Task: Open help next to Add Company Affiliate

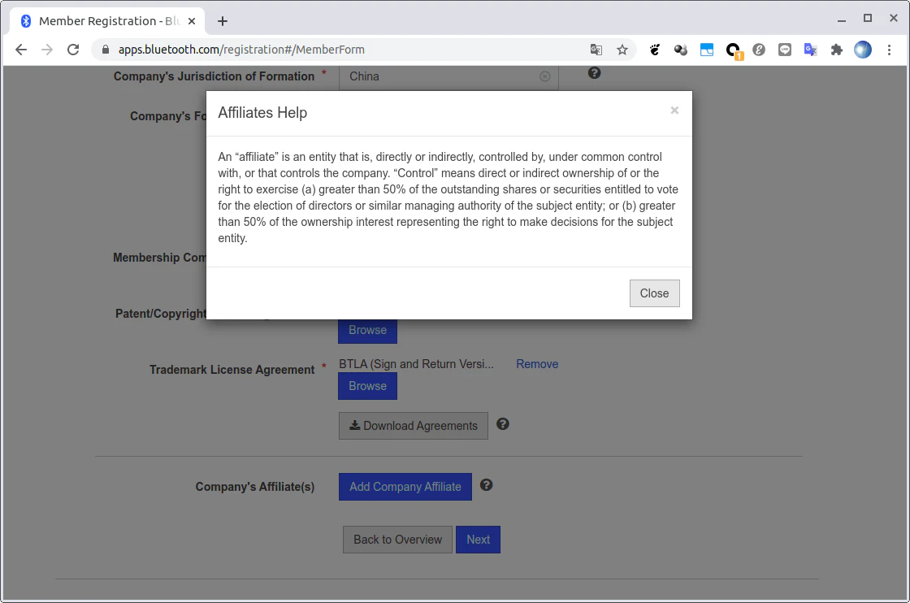Action: coord(487,485)
